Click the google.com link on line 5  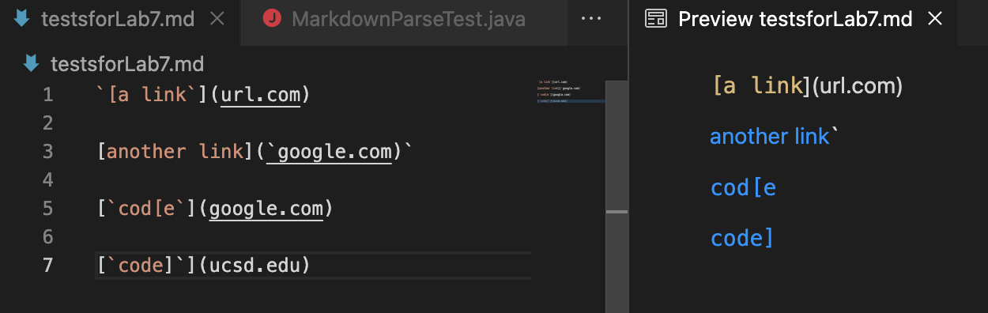pos(266,209)
